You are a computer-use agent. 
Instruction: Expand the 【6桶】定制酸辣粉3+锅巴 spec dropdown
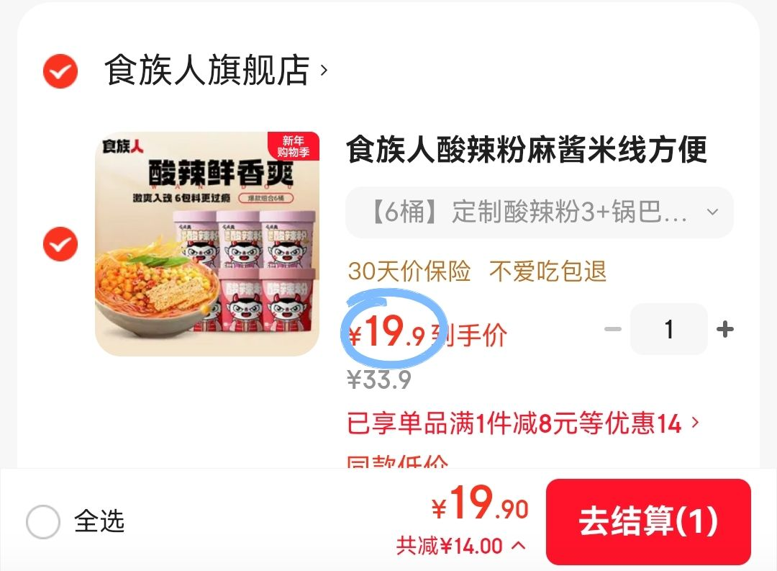539,212
